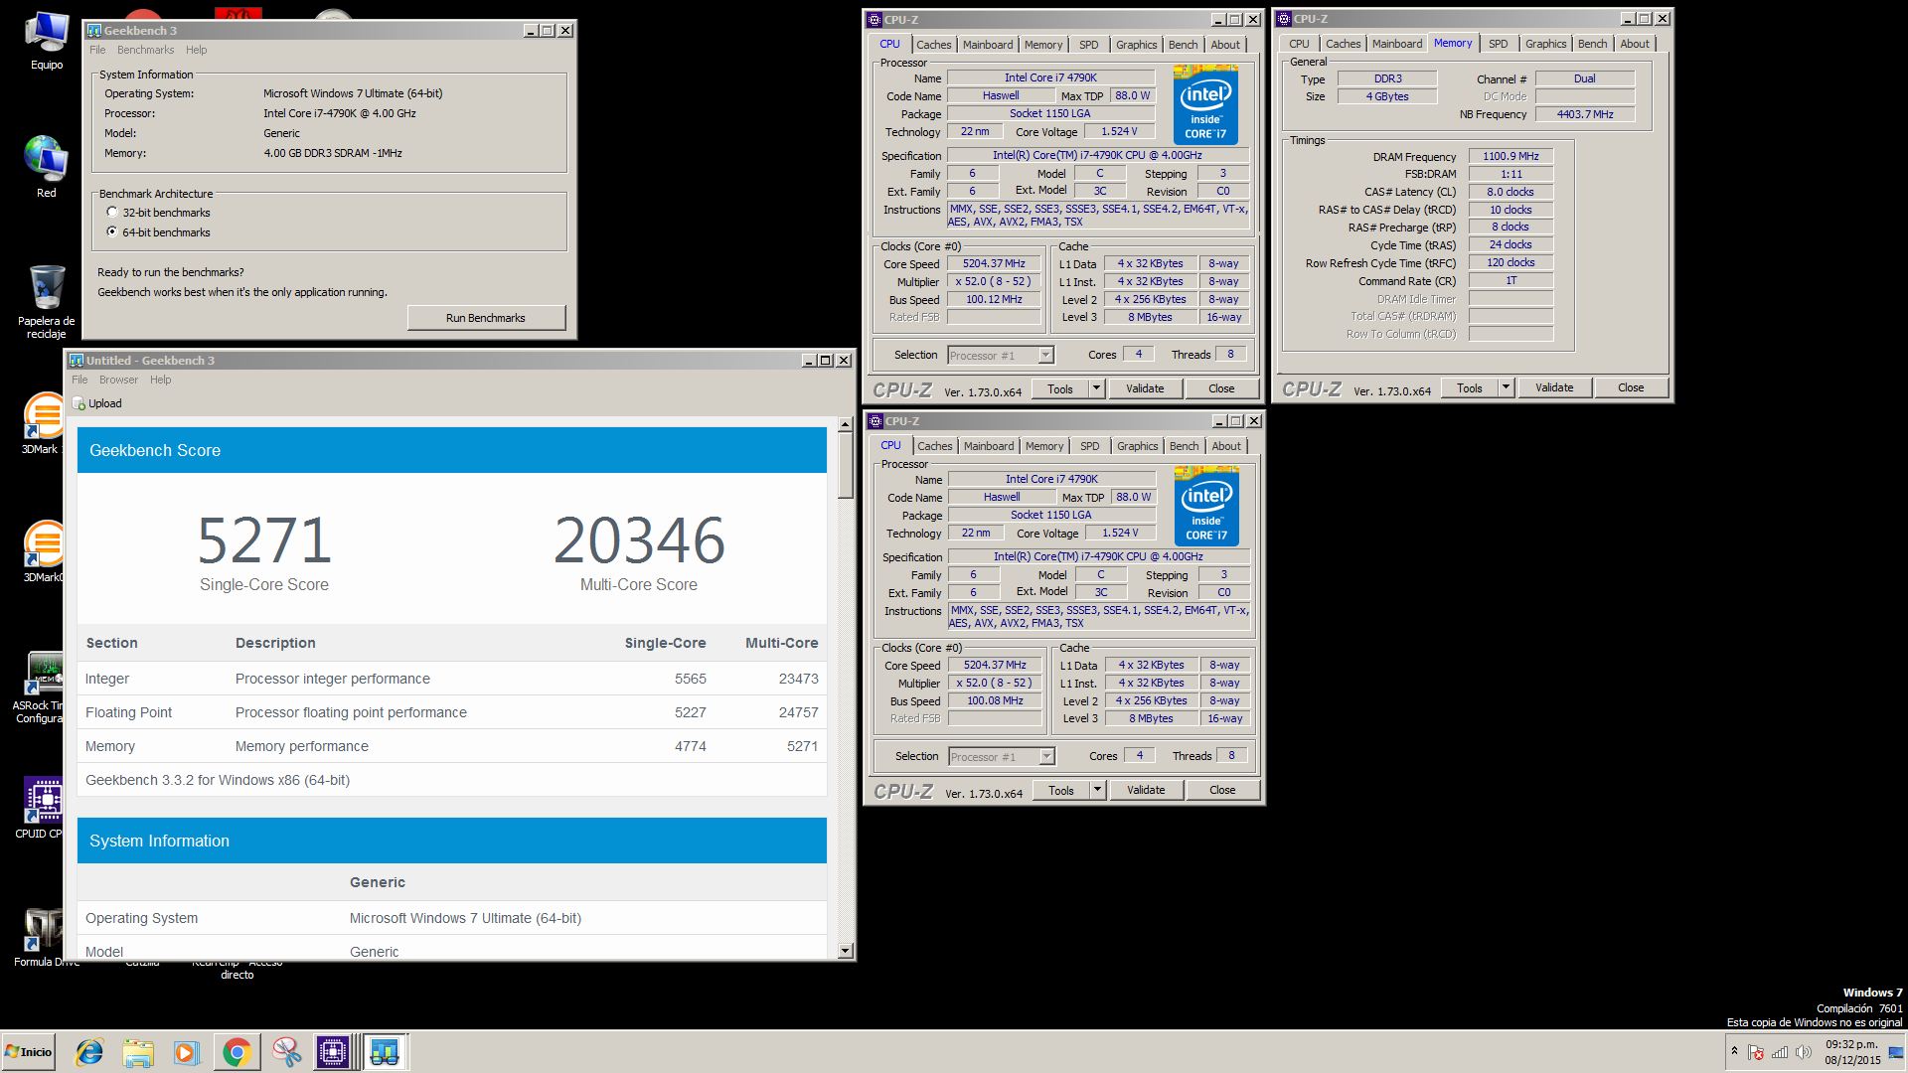Click Tools button in top-left CPU-Z
The image size is (1908, 1073).
1060,388
